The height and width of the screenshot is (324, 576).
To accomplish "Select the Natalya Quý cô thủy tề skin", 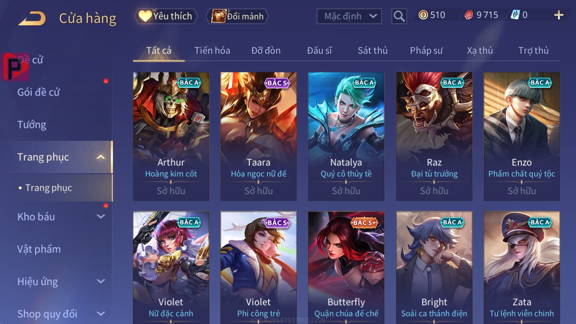I will click(x=346, y=136).
